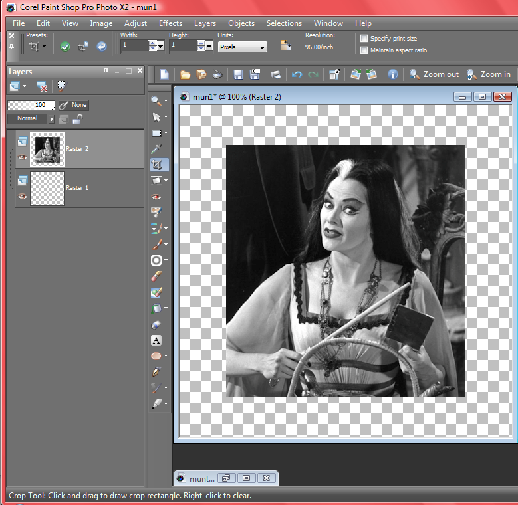Increase Width with stepper up arrow
Viewport: 518px width, 505px height.
point(152,43)
